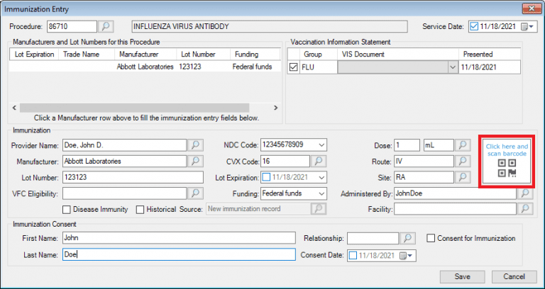
Task: Toggle the Historical checkbox
Action: (x=140, y=209)
